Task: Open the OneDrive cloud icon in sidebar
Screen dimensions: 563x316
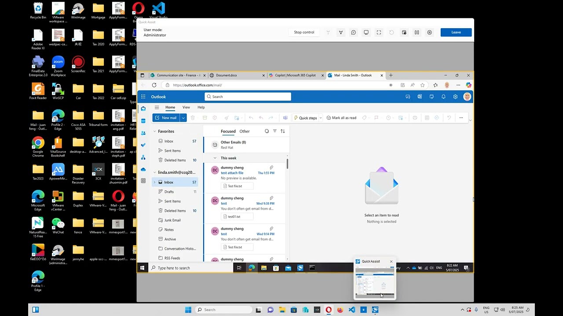Action: (143, 169)
